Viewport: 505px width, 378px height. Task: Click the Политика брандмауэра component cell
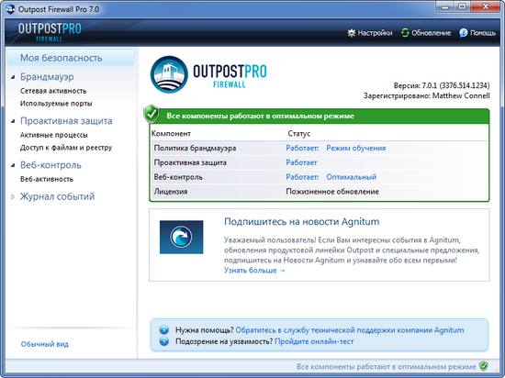195,148
